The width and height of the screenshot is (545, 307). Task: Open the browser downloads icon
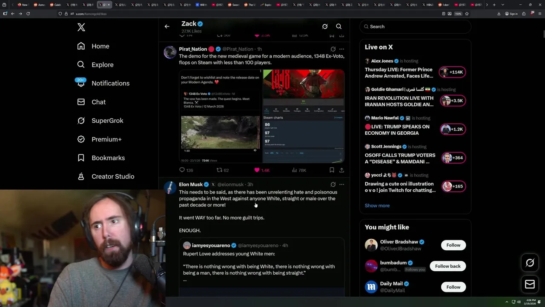499,14
